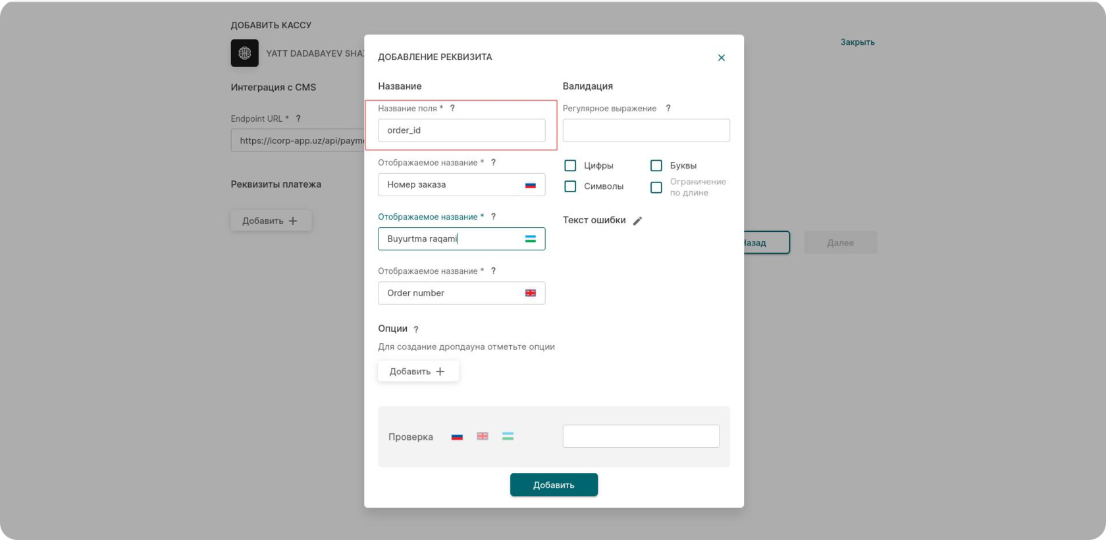
Task: Click the Закрыть link
Action: 857,42
